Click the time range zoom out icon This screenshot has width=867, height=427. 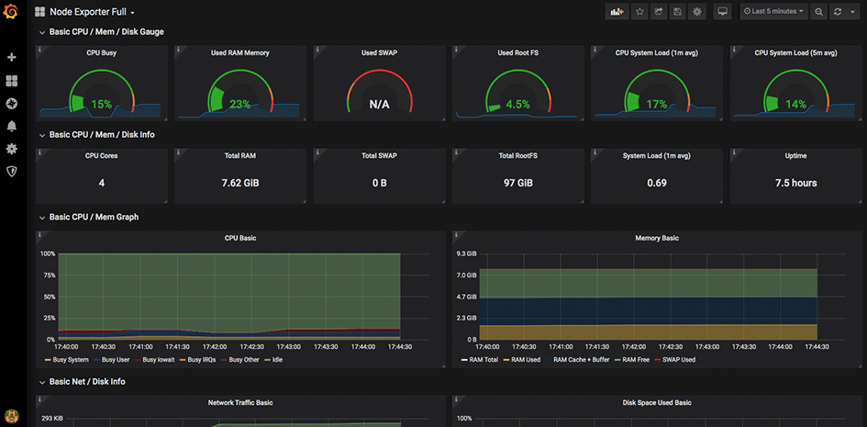coord(819,12)
